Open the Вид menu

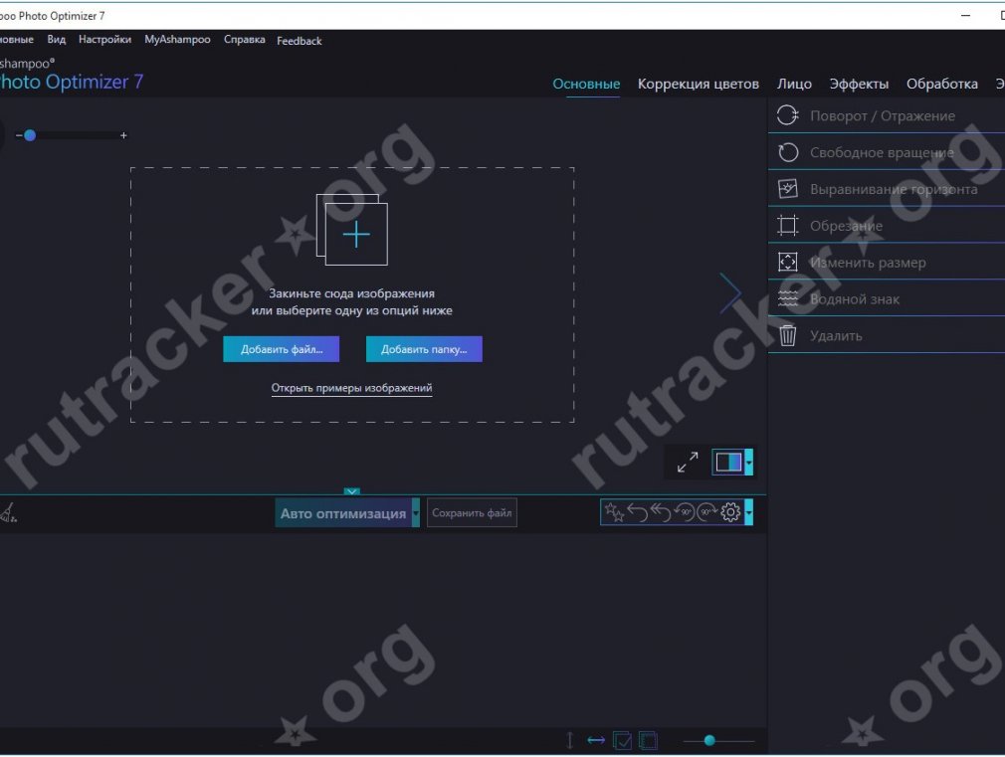click(x=57, y=39)
